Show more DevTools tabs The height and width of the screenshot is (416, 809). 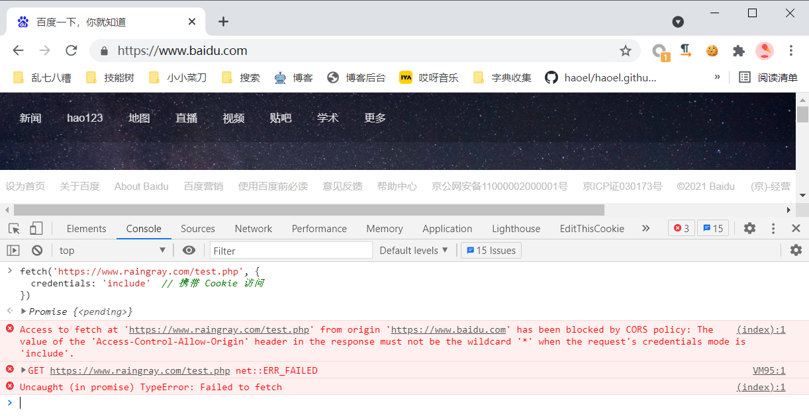[x=645, y=228]
